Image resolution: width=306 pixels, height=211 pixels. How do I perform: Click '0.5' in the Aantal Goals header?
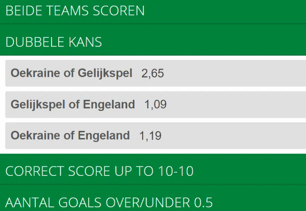tap(203, 203)
